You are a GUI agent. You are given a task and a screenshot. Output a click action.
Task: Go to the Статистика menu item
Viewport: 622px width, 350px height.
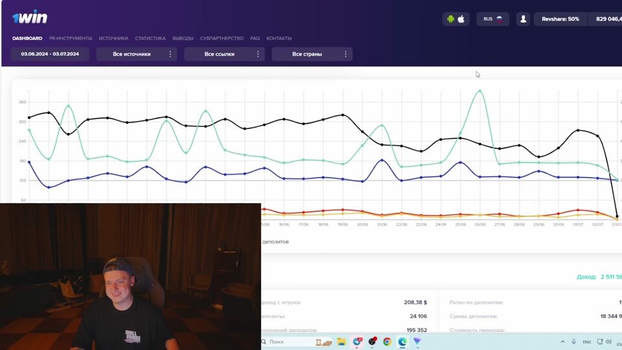click(x=150, y=38)
